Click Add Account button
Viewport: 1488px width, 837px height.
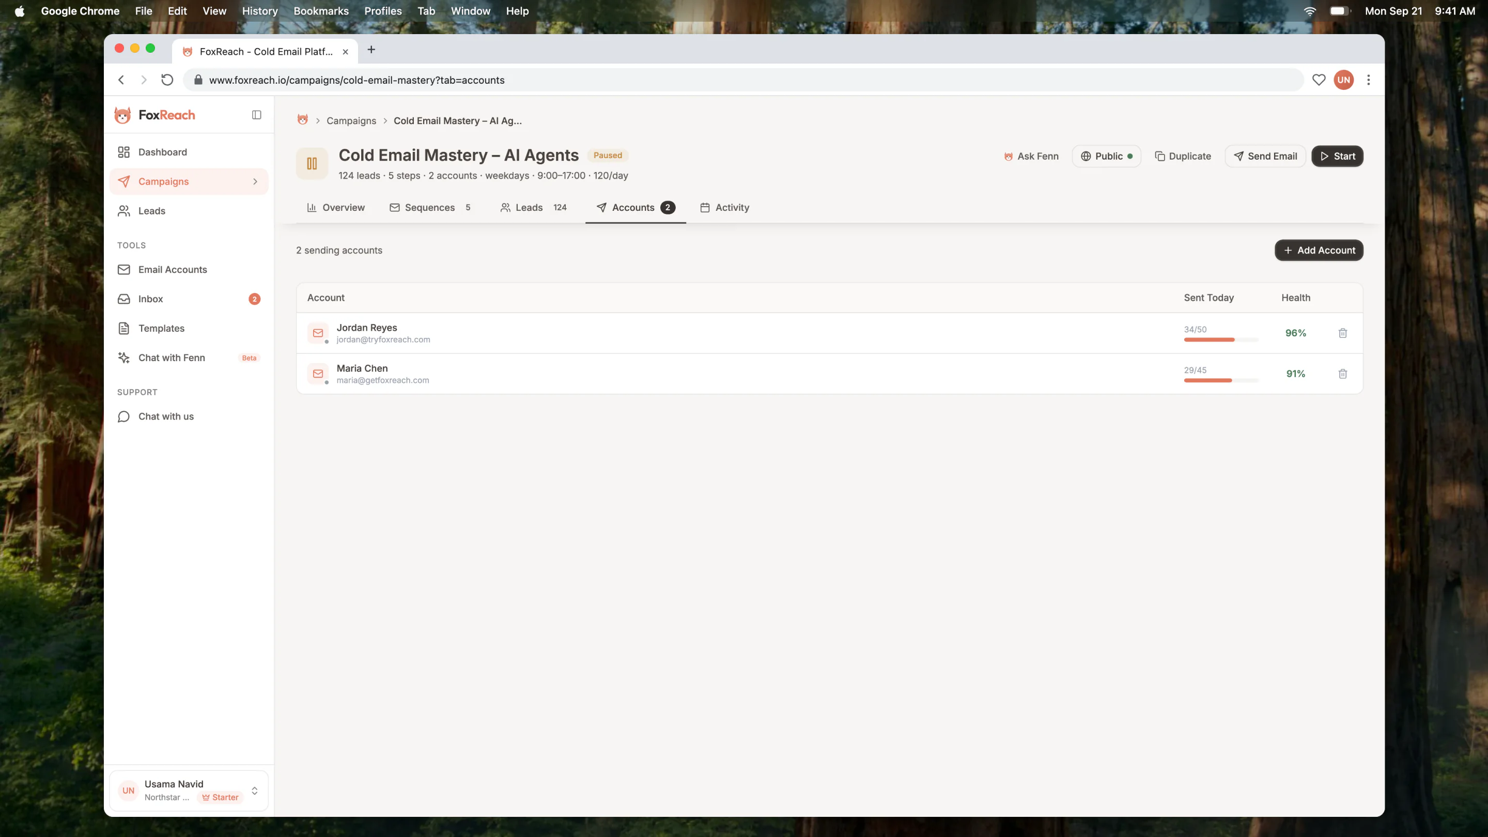point(1319,250)
